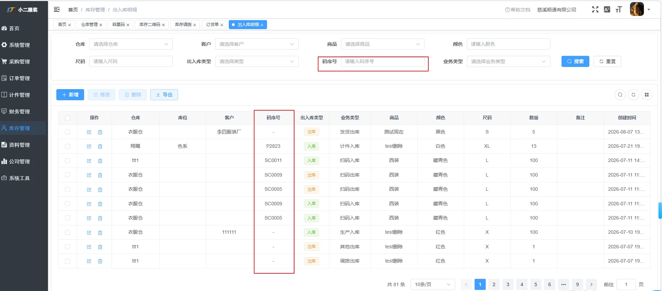Switch to the 库存调拨 tab
Screen dimensions: 662x291
click(185, 25)
